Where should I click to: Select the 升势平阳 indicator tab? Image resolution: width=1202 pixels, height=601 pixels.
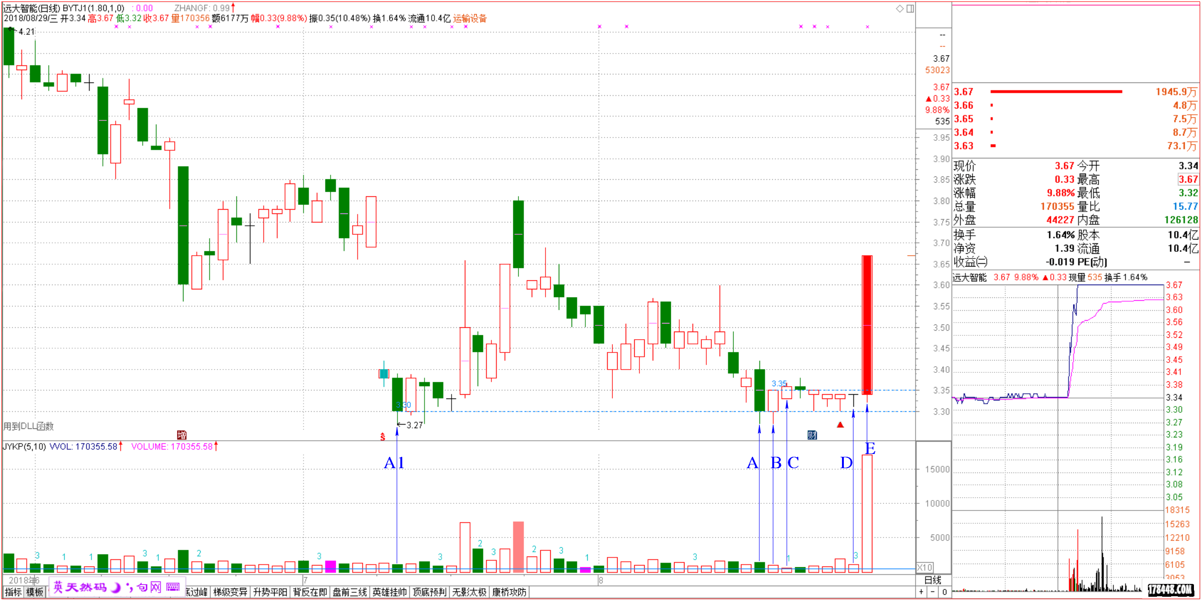(x=270, y=592)
